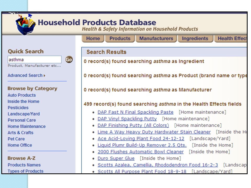The width and height of the screenshot is (251, 188).
Task: Browse the Personal Care category
Action: pos(22,120)
